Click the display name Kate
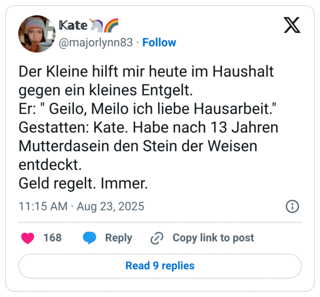This screenshot has width=320, height=297. (x=73, y=25)
